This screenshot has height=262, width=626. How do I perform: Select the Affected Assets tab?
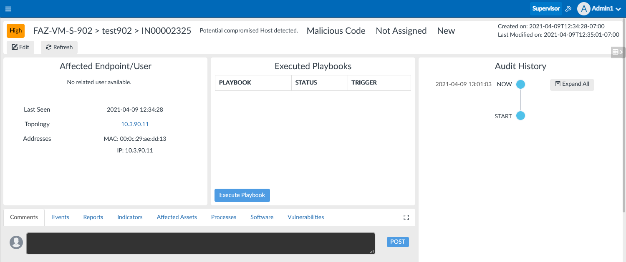pos(177,217)
